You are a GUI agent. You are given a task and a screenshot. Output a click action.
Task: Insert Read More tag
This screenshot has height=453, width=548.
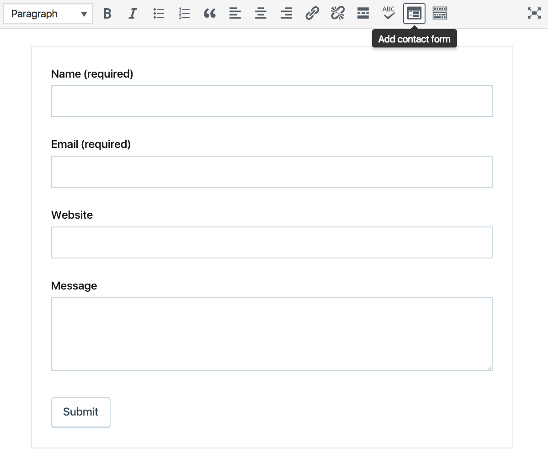363,14
